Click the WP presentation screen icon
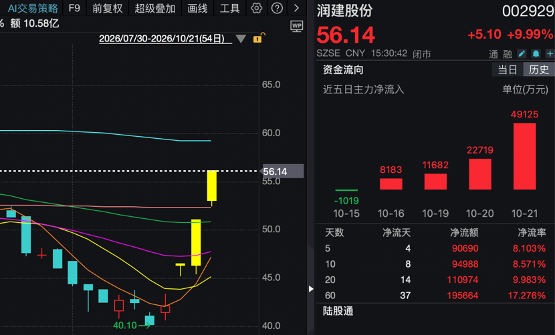This screenshot has height=335, width=555. pyautogui.click(x=297, y=26)
